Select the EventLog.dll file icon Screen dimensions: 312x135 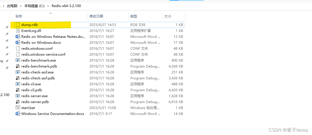[x=18, y=31]
